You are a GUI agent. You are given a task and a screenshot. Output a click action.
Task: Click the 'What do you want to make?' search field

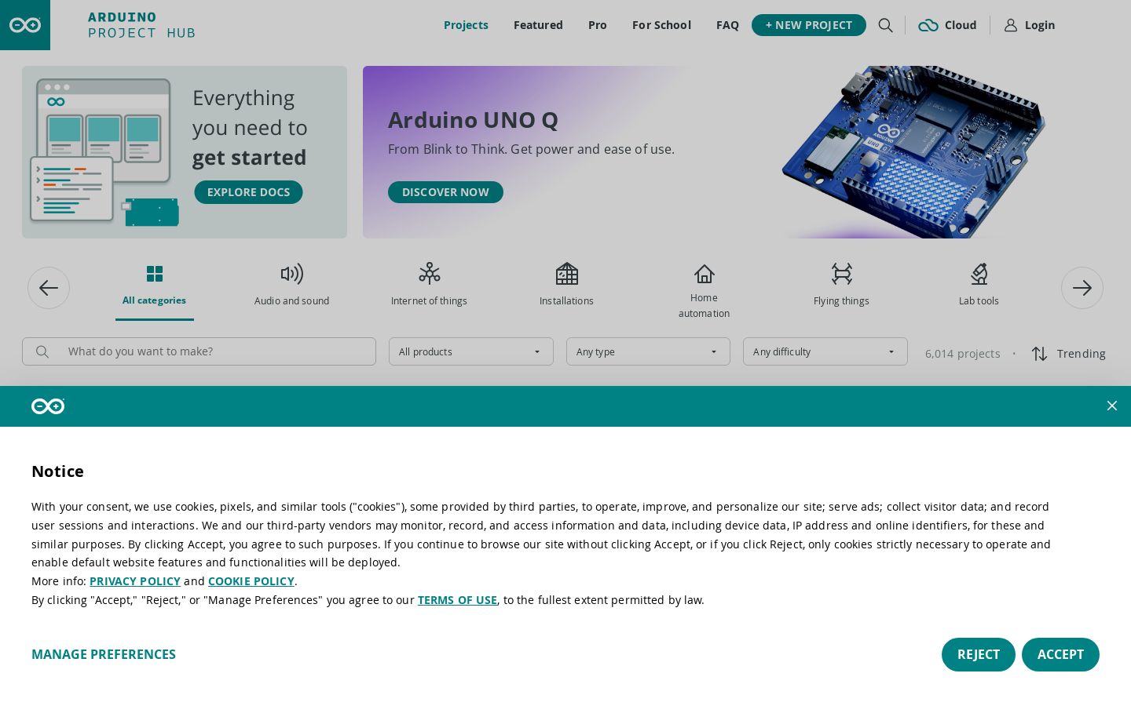199,351
